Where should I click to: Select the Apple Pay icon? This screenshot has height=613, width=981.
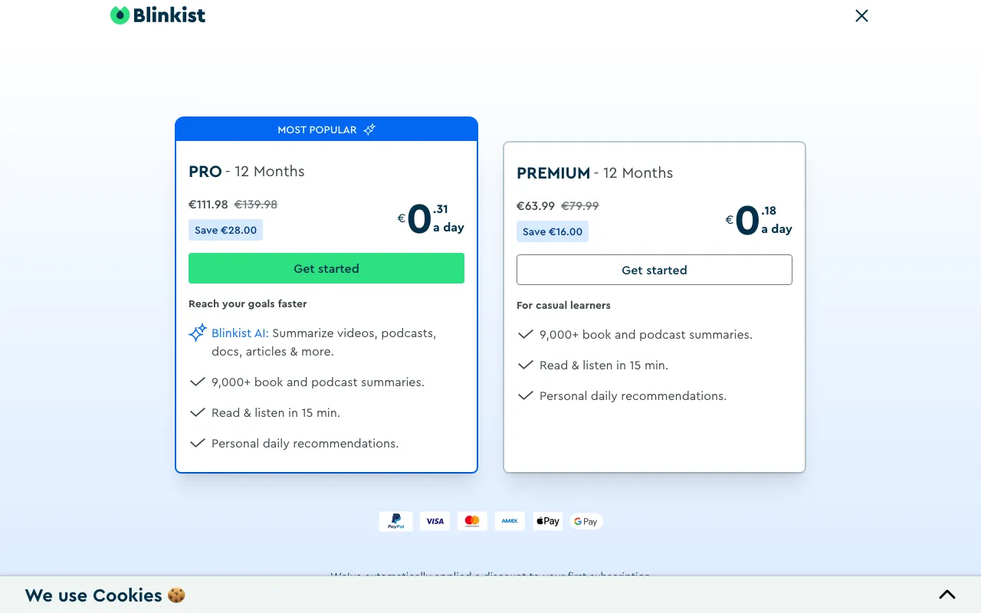547,521
